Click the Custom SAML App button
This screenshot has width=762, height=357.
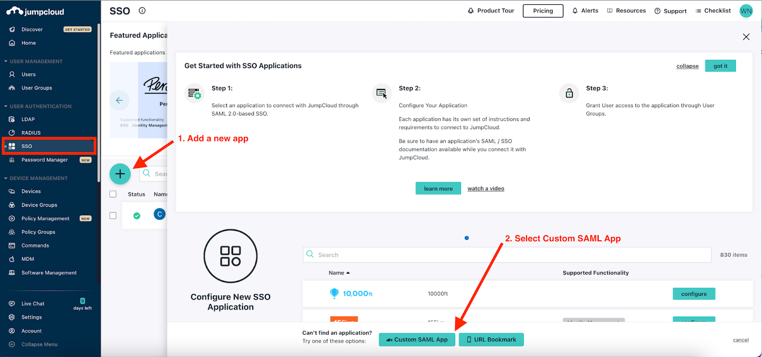pyautogui.click(x=417, y=339)
